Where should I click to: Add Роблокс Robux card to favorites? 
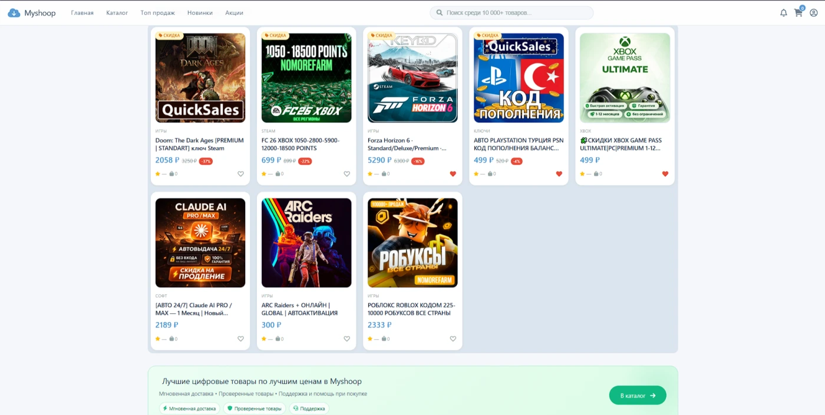453,338
